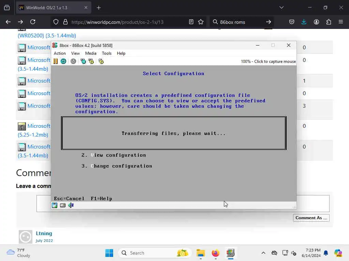Open Firefox account profile icon

click(316, 22)
